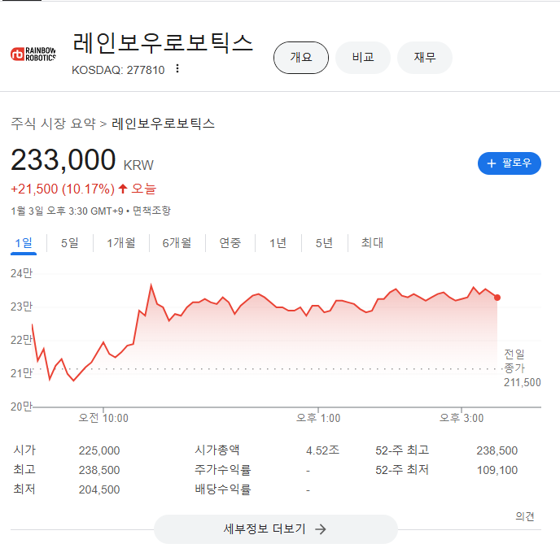
Task: Click the 52-주 최고 label
Action: [x=402, y=450]
